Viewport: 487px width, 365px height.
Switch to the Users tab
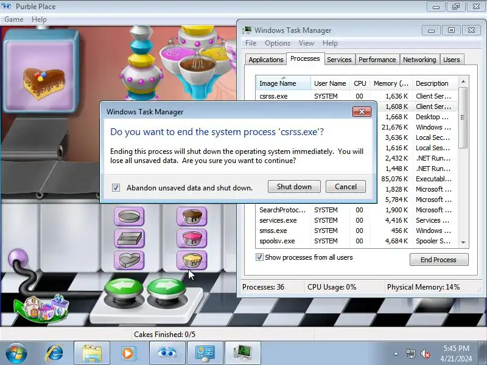tap(451, 60)
